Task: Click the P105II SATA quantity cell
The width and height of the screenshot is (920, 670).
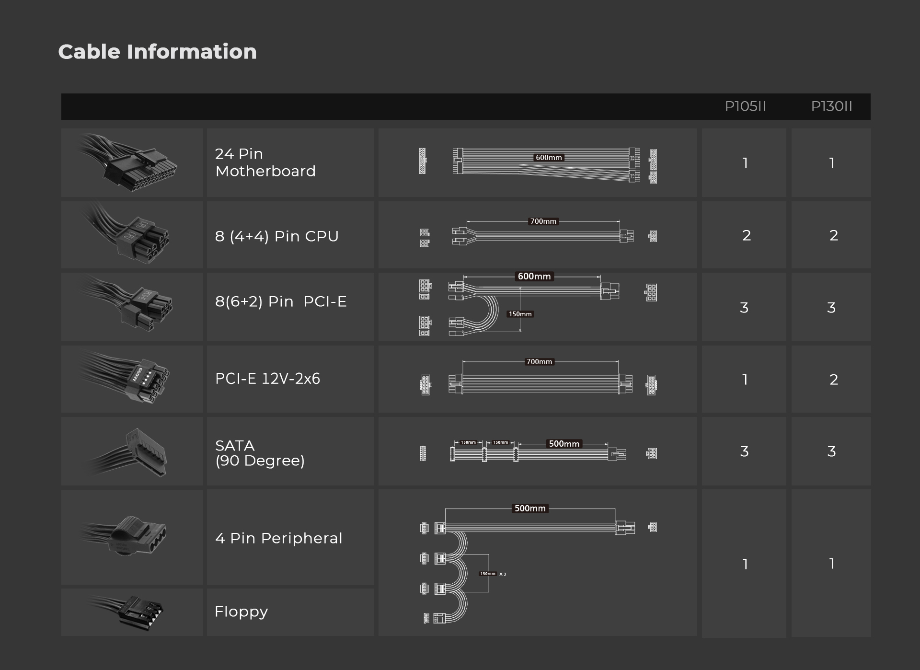Action: (x=744, y=451)
